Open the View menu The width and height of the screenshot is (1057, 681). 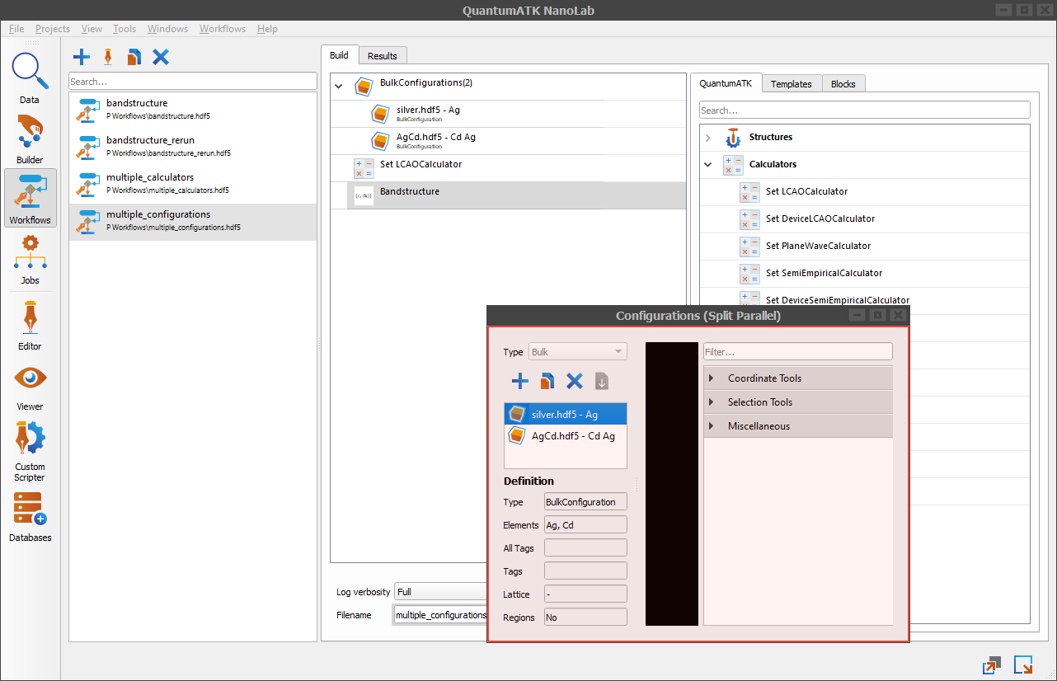[x=92, y=29]
